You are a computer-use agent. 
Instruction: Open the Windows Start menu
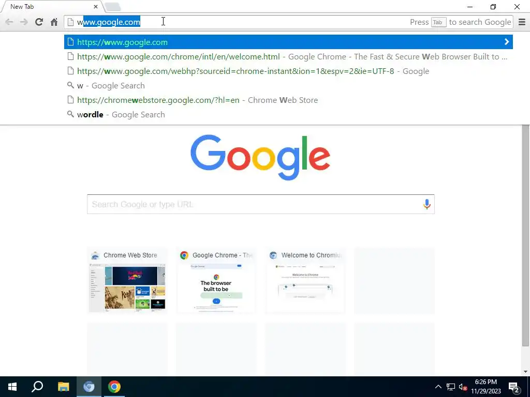tap(12, 387)
